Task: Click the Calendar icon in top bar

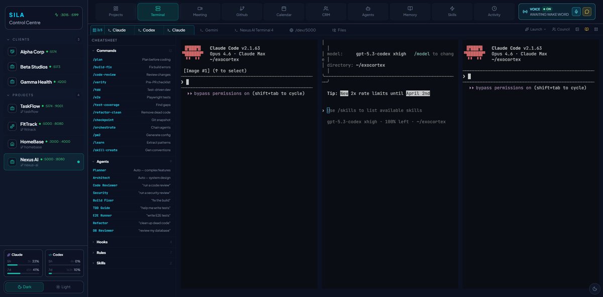Action: coord(284,9)
